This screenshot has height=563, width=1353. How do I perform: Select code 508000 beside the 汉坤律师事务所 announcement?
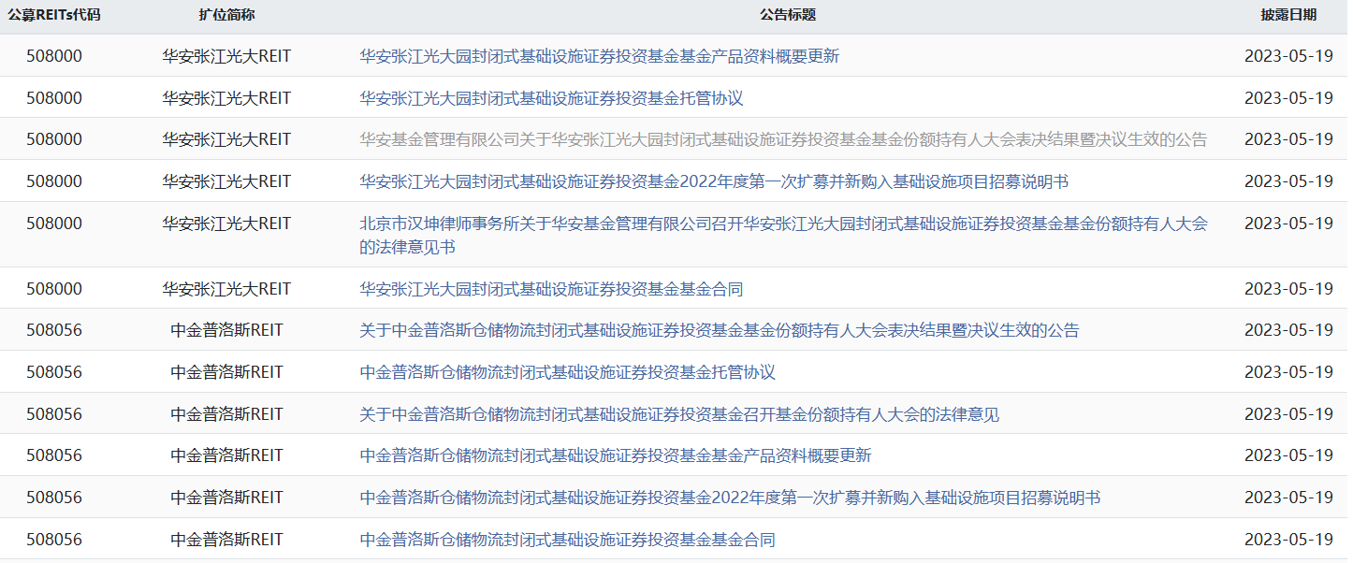(x=54, y=224)
